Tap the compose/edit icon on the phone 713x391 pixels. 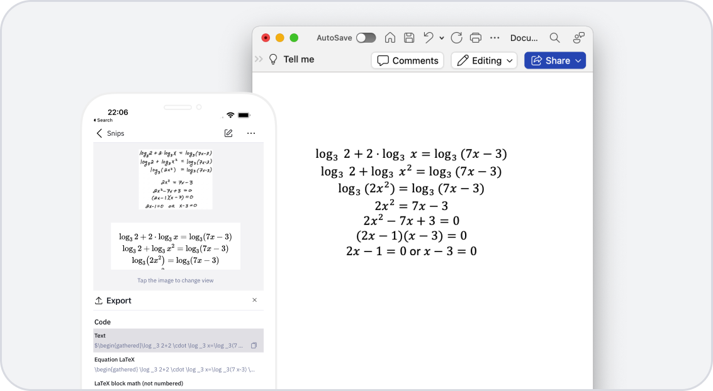pos(228,133)
